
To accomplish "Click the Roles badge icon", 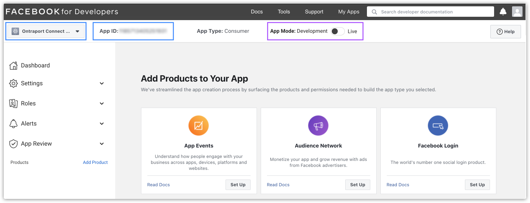I will click(x=13, y=104).
